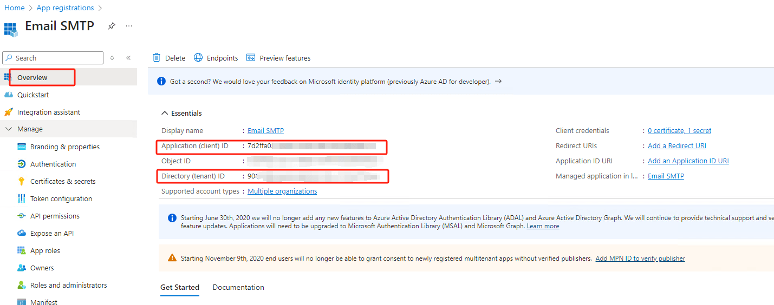
Task: Click the Delete trash icon
Action: [x=157, y=58]
